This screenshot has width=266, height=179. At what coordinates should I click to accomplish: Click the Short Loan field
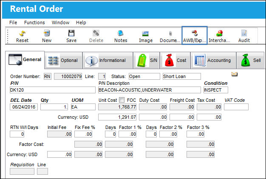coord(182,76)
